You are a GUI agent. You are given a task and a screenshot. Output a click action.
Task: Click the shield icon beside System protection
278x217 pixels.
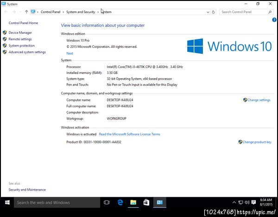5,45
